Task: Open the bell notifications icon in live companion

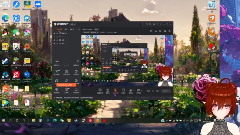Action: point(165,31)
